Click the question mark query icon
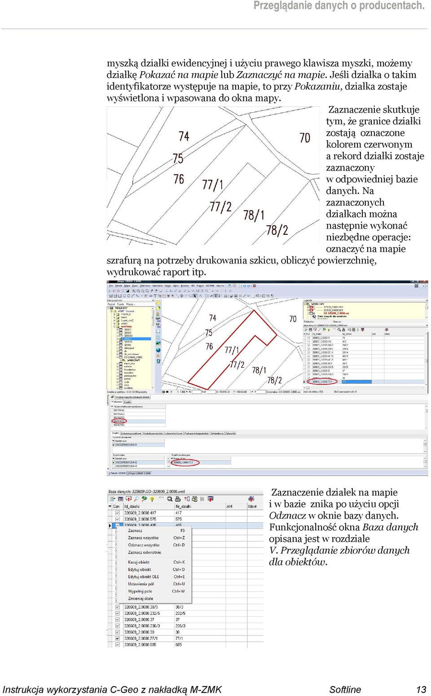The width and height of the screenshot is (431, 696). click(x=186, y=498)
